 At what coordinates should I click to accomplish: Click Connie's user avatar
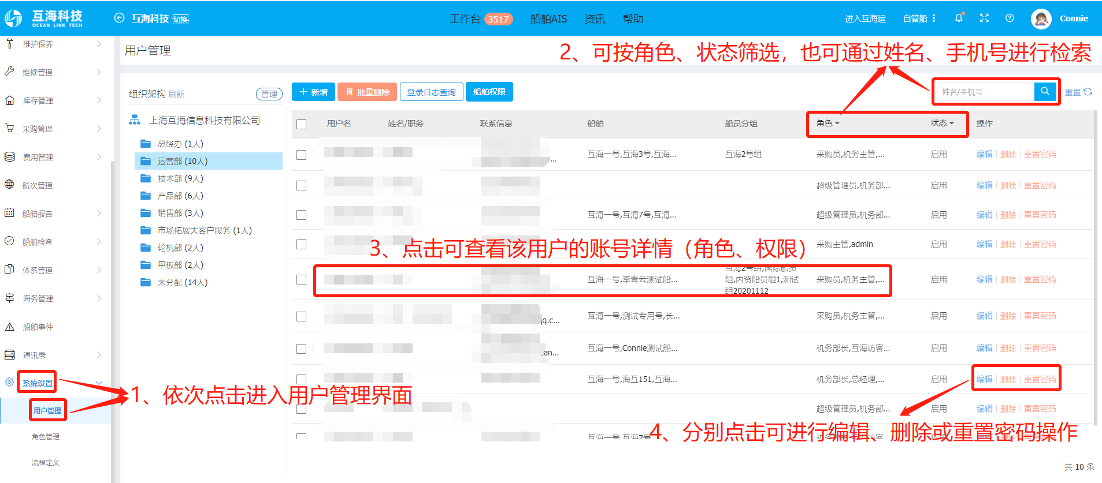[x=1041, y=18]
